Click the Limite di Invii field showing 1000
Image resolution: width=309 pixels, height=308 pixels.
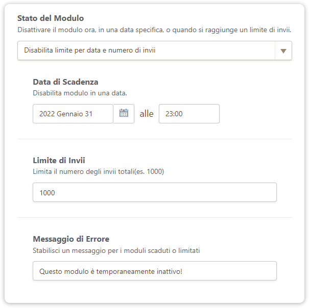tap(154, 192)
